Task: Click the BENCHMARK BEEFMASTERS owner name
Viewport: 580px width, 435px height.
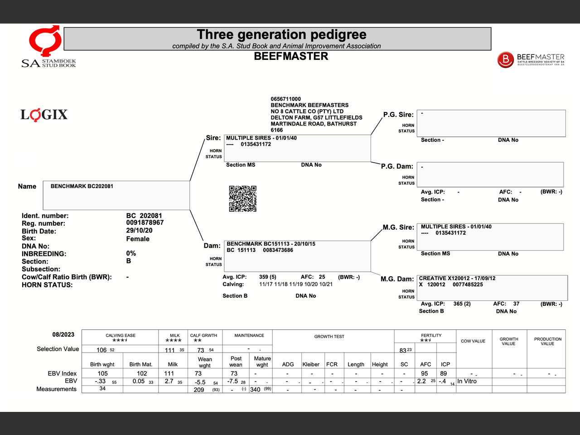Action: (309, 105)
